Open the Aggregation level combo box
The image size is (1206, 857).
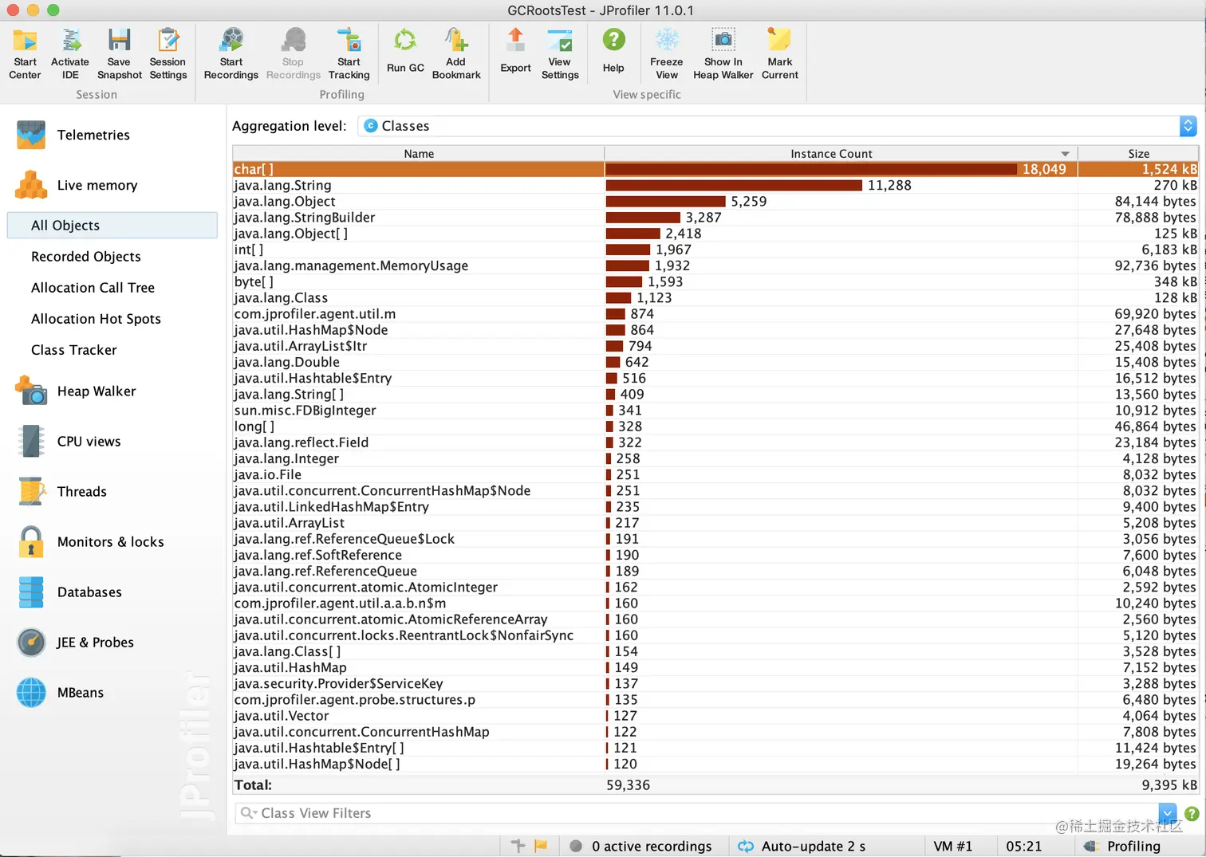point(777,126)
